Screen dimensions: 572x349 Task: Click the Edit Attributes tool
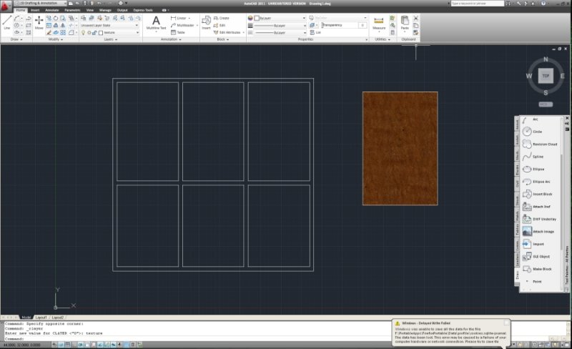pyautogui.click(x=227, y=32)
